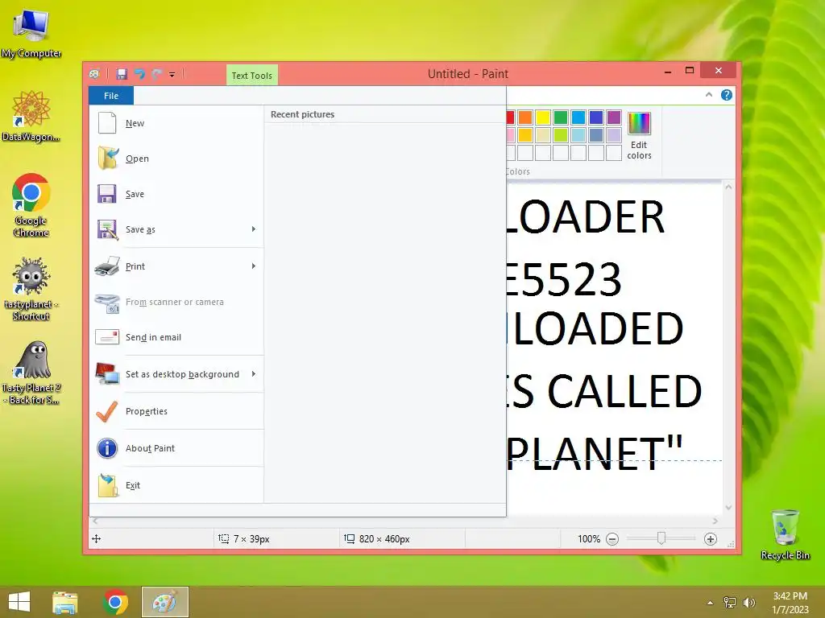
Task: Click the desktop background monitor icon
Action: point(107,373)
